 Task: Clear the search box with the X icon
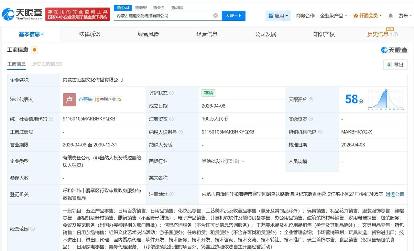pyautogui.click(x=215, y=16)
